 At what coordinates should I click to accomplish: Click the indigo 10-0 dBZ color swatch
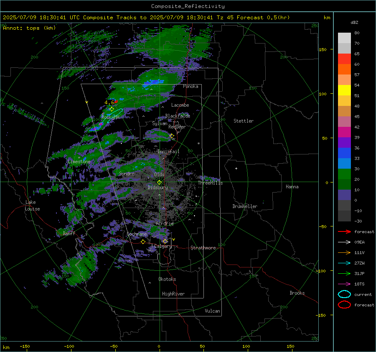tap(344, 195)
